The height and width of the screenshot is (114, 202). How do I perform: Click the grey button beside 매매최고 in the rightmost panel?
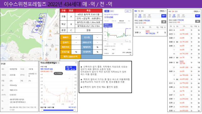pyautogui.click(x=198, y=21)
